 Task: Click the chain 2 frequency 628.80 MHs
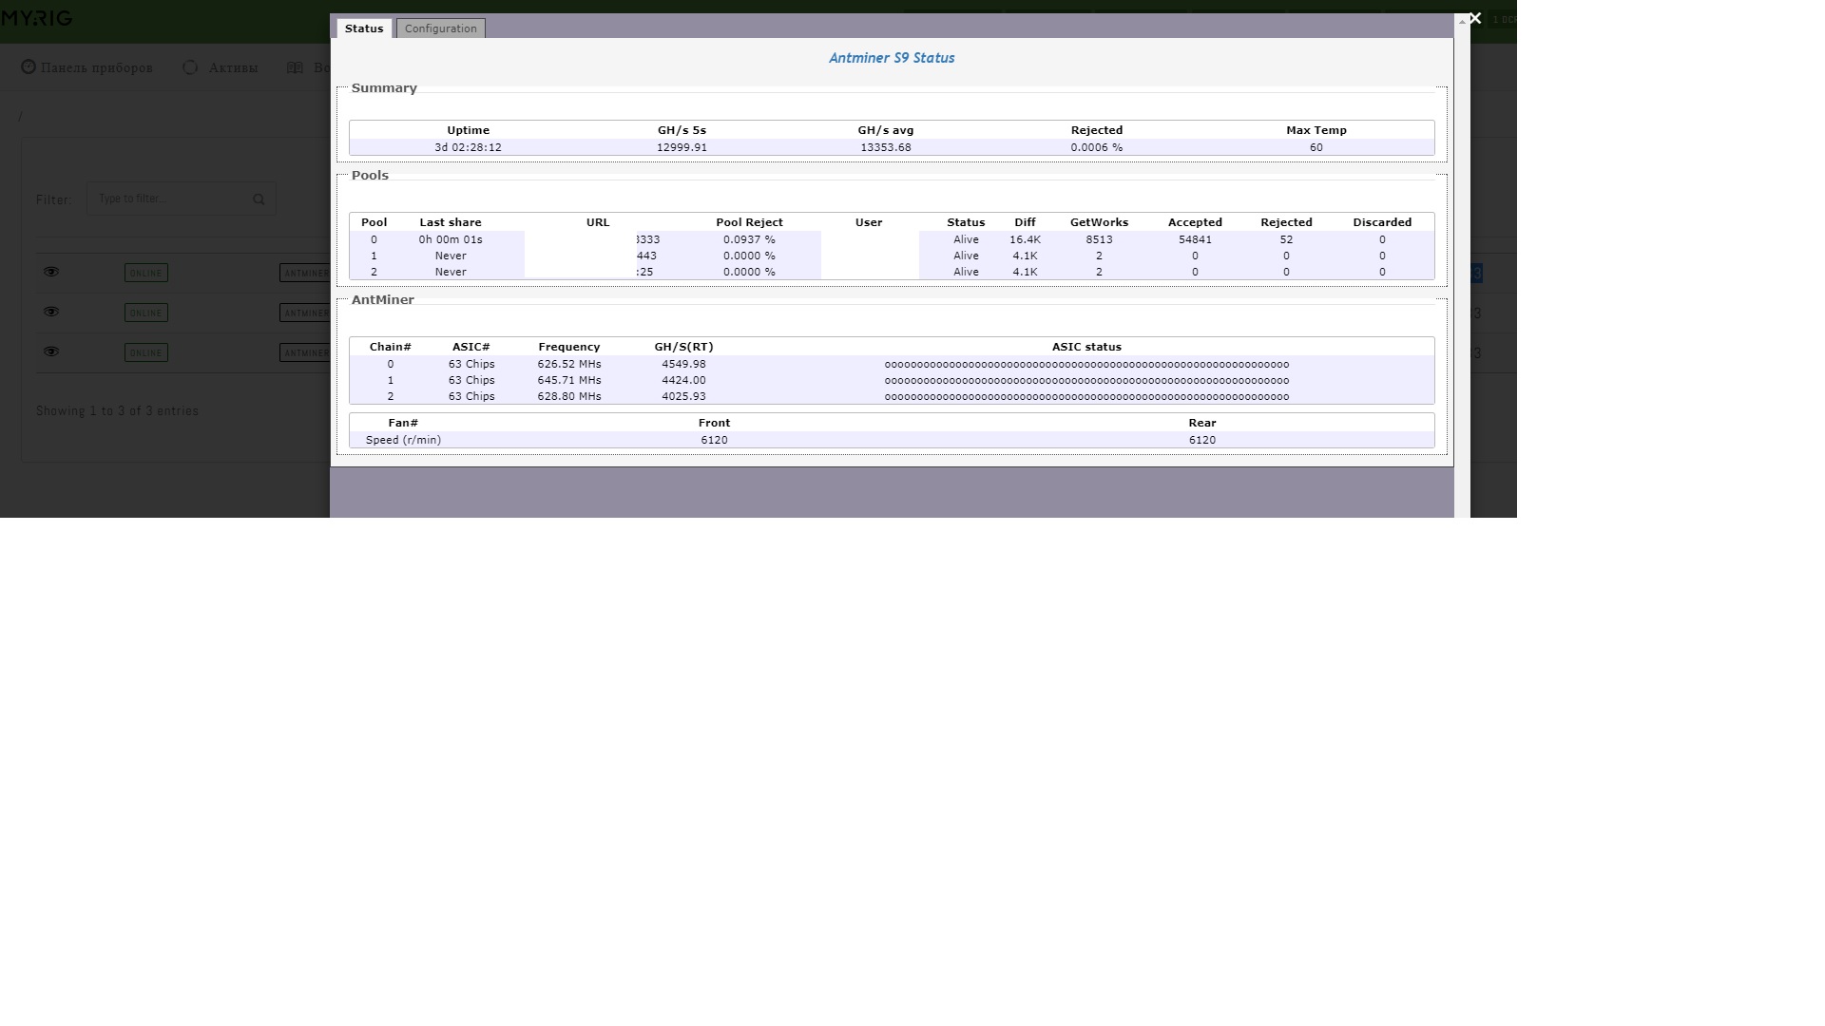tap(569, 396)
